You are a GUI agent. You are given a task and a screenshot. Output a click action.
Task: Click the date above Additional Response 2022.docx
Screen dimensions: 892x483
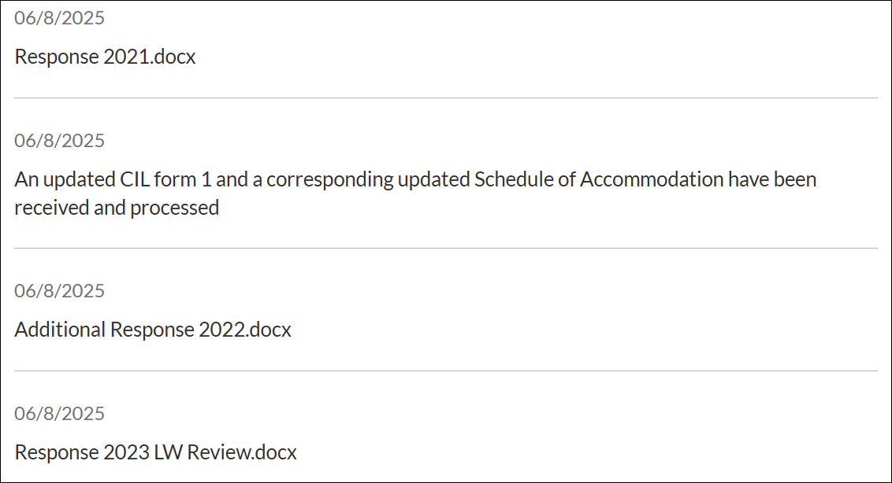(59, 291)
